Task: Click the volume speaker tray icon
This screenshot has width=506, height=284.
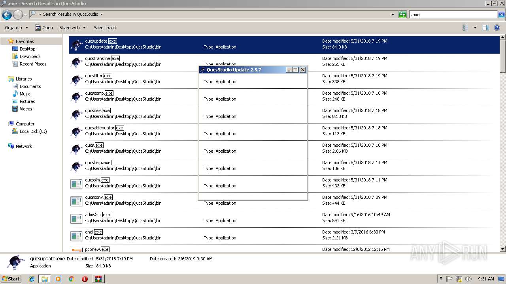Action: click(468, 279)
